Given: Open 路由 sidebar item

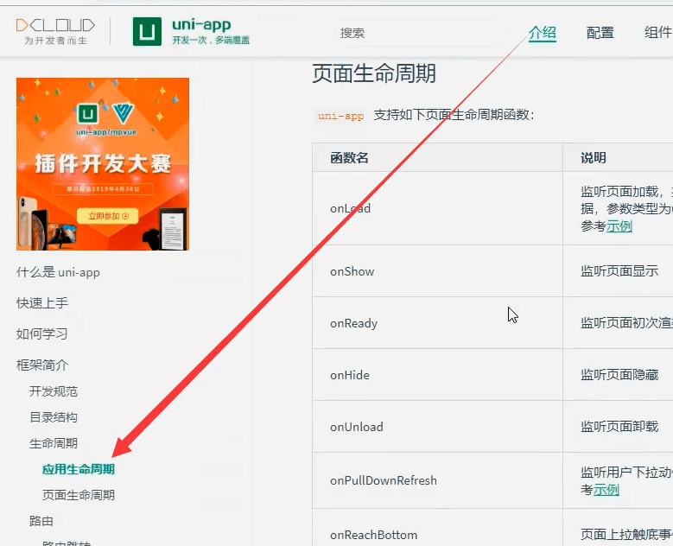Looking at the screenshot, I should point(41,521).
